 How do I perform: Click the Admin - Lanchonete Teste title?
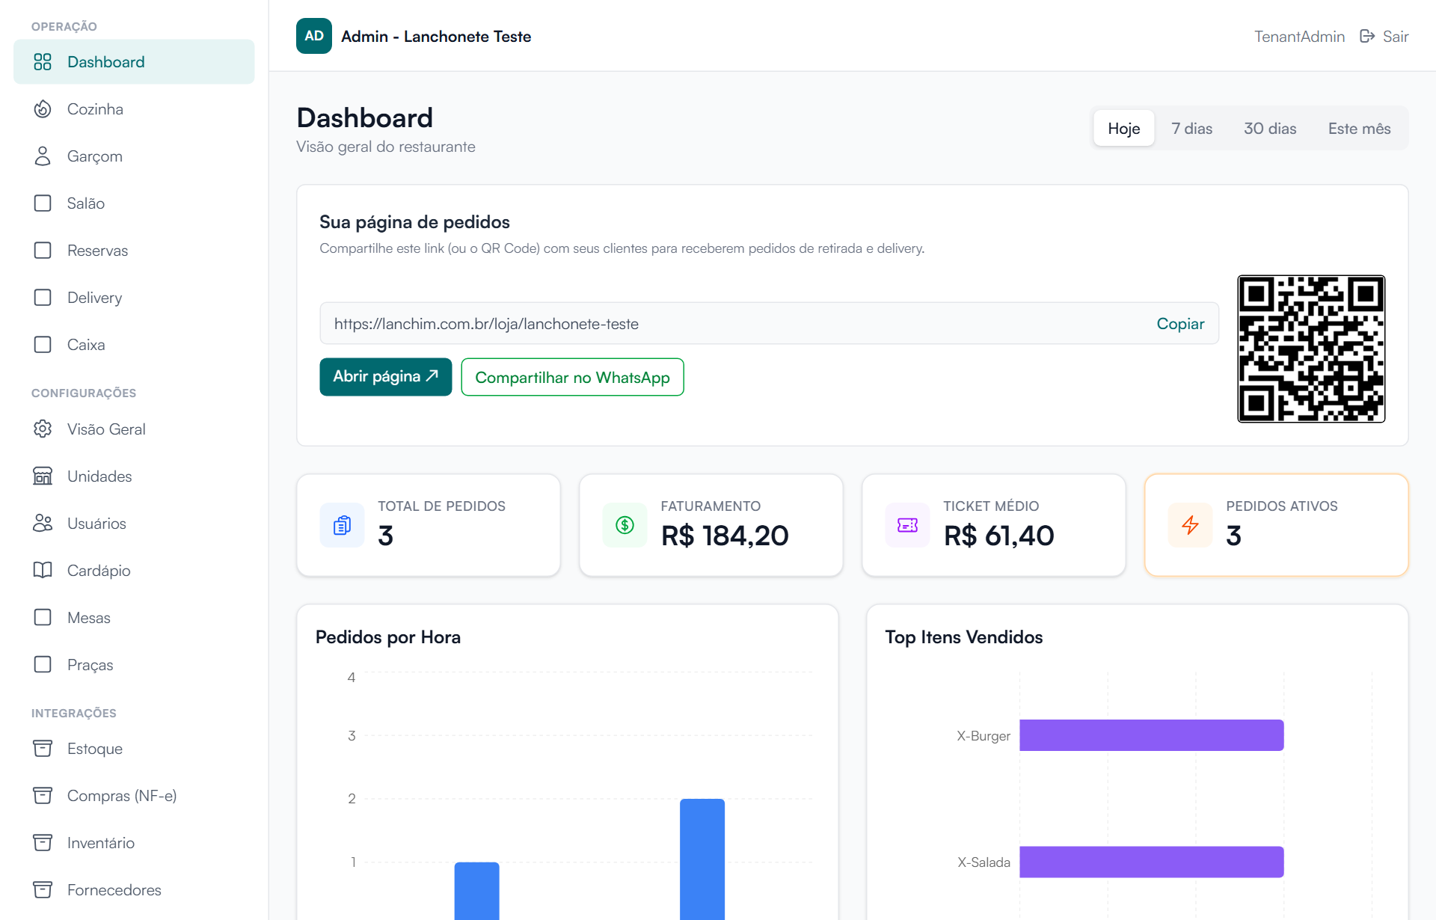point(436,37)
